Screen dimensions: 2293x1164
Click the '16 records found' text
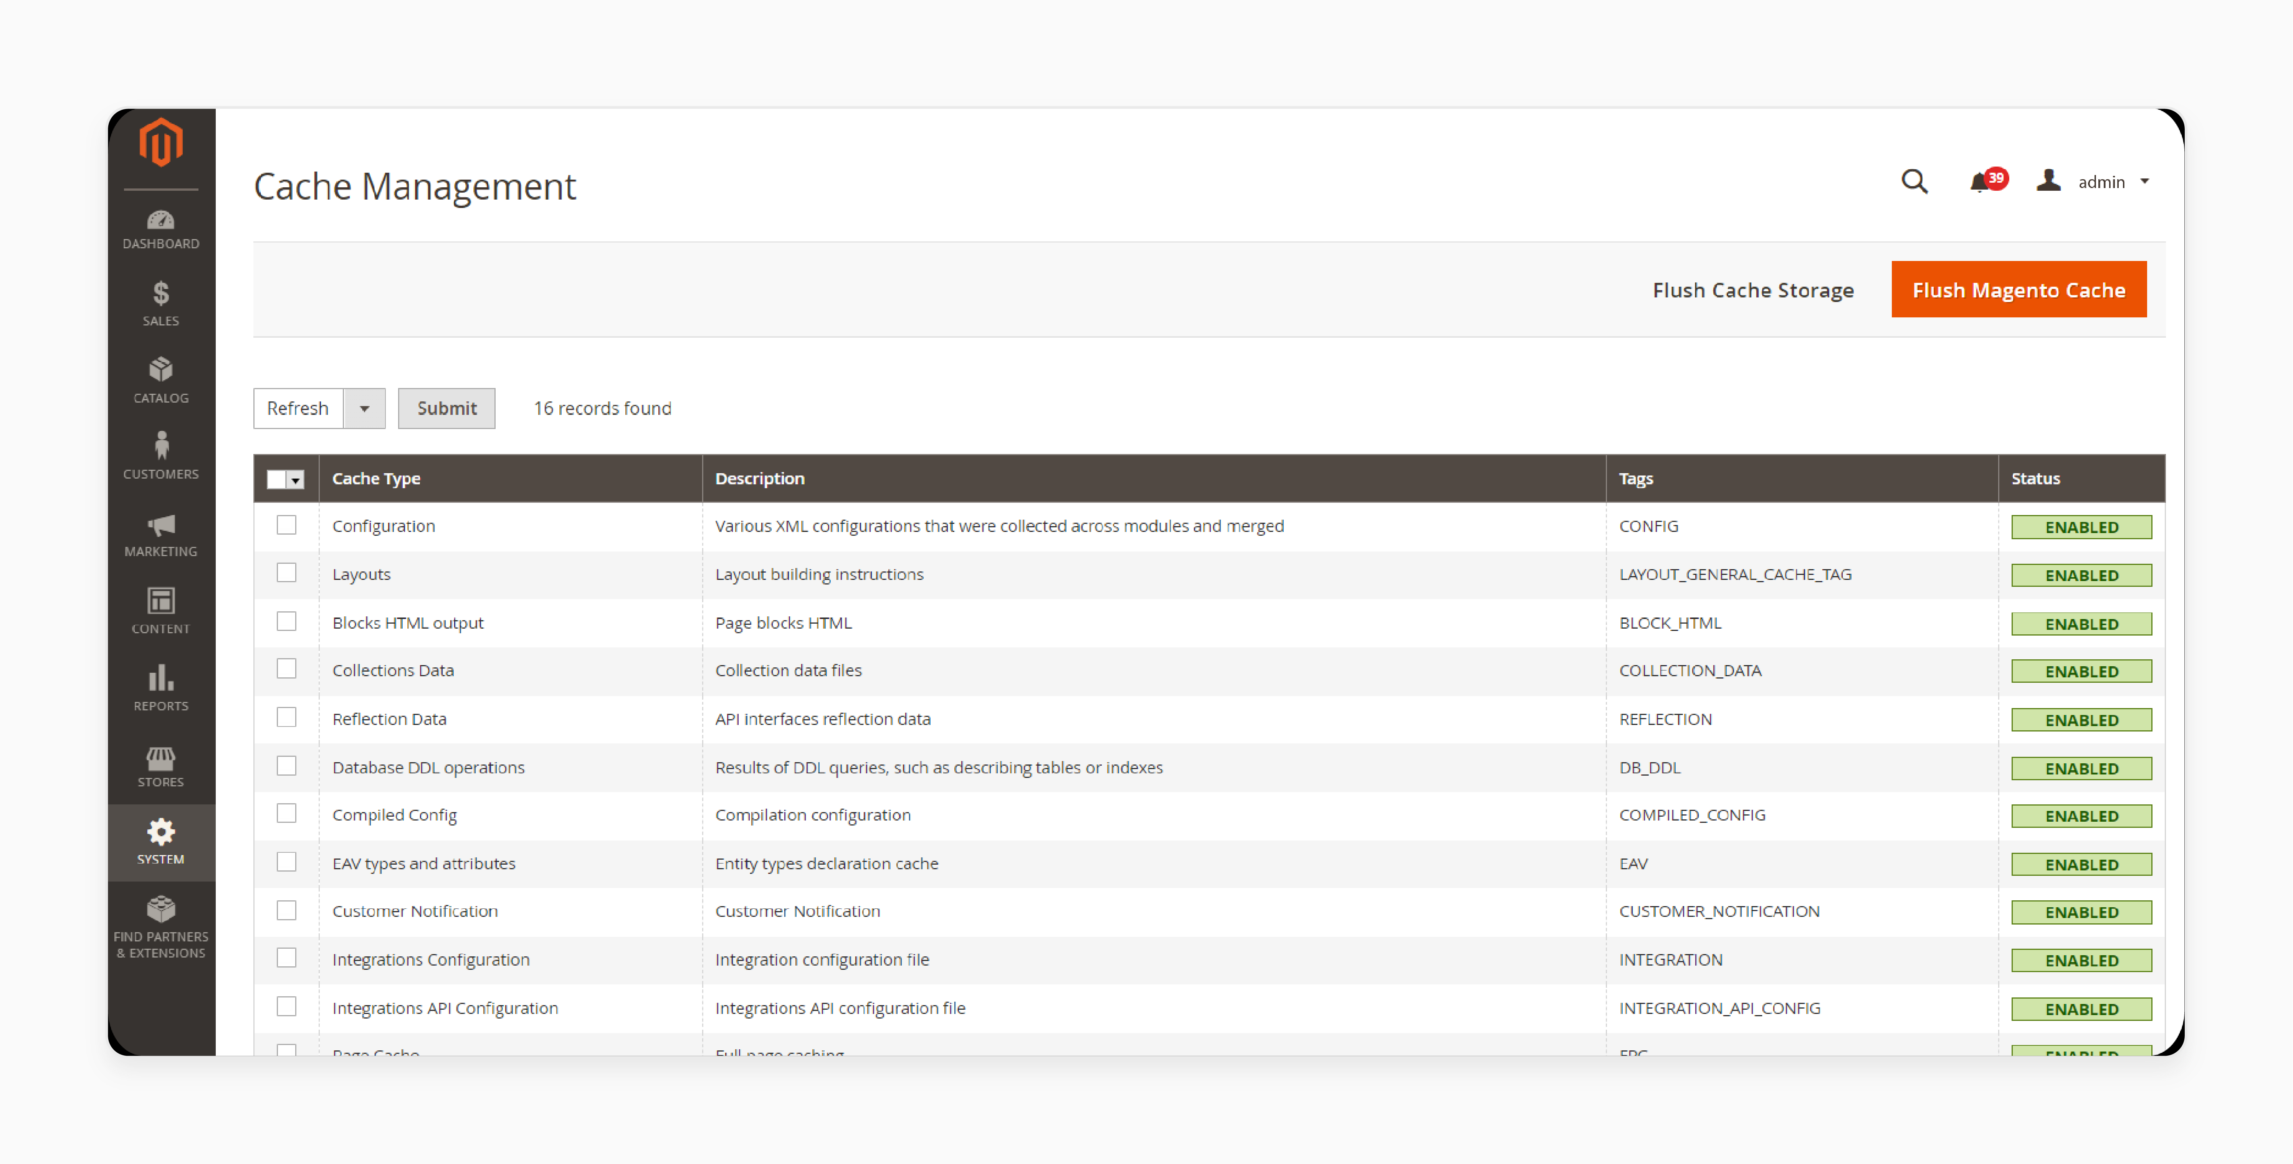pos(603,408)
